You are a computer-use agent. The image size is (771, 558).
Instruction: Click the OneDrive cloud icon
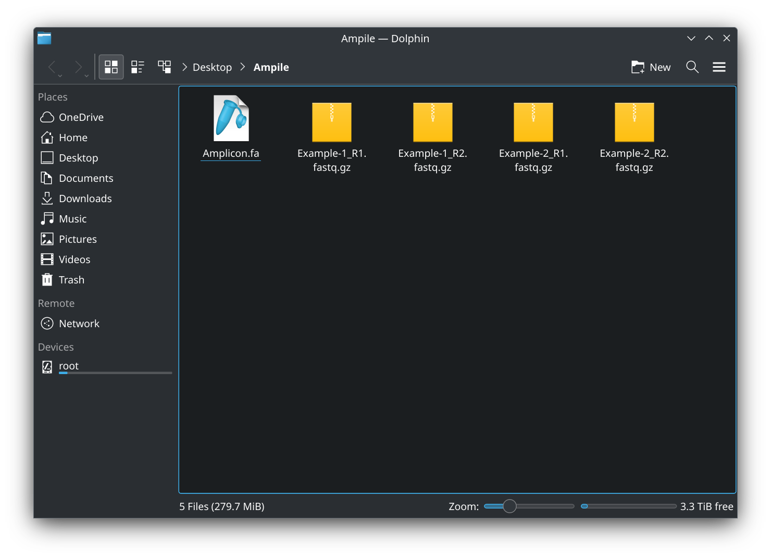[47, 117]
